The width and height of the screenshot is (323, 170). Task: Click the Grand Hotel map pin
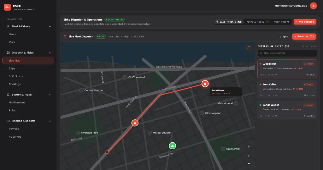click(x=236, y=103)
